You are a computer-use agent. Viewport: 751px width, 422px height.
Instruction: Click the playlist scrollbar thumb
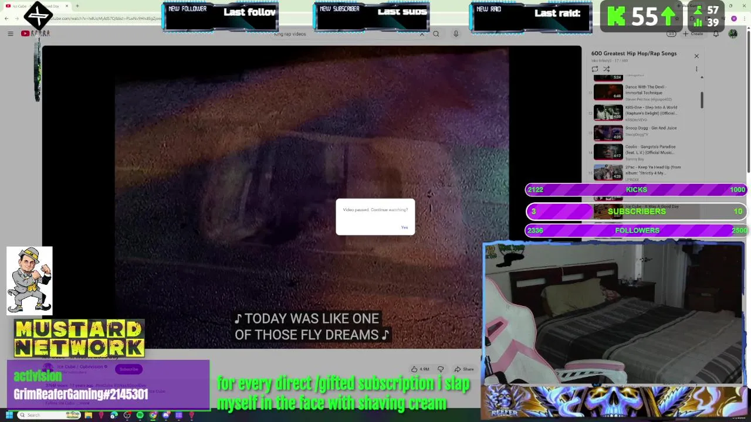tap(701, 100)
